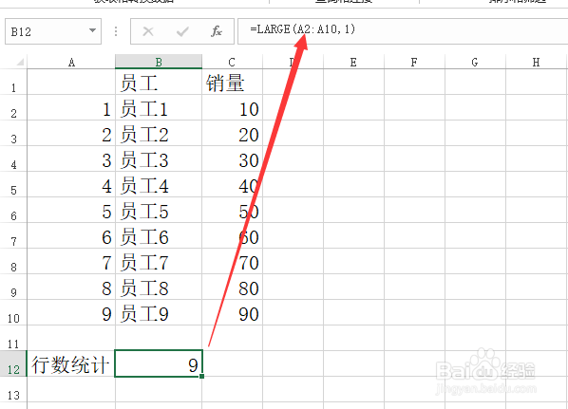Click the formula bar with LARGE formula
Screen dimensions: 568x409
[403, 31]
